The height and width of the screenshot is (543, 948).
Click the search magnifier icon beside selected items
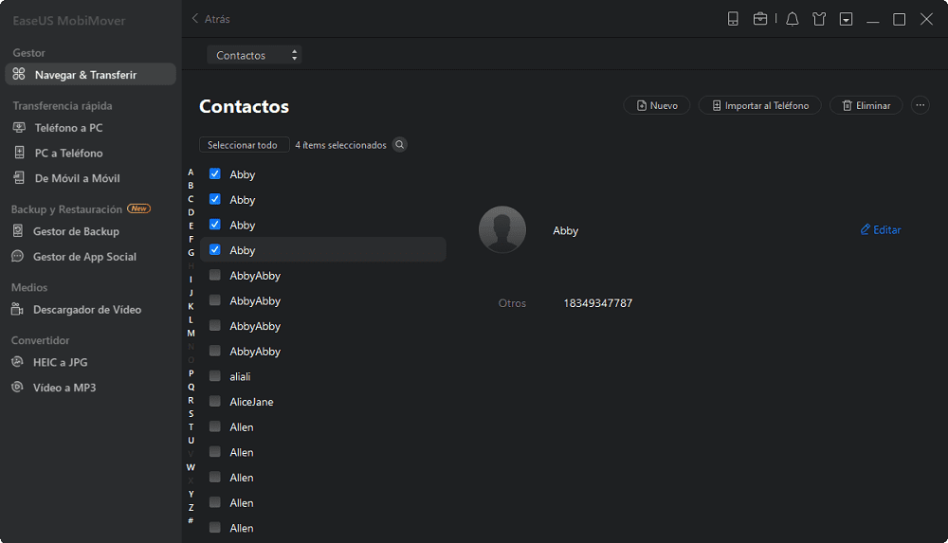(x=400, y=145)
